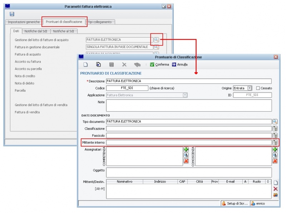This screenshot has width=286, height=213.
Task: Click the enrico user status button
Action: (264, 203)
